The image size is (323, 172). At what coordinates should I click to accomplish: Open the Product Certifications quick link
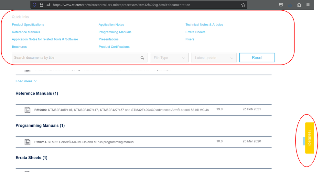pyautogui.click(x=114, y=47)
